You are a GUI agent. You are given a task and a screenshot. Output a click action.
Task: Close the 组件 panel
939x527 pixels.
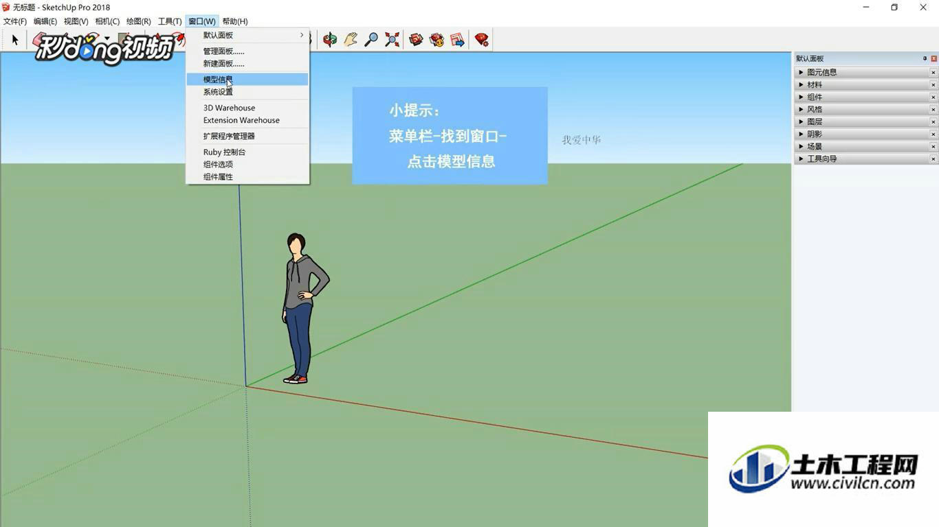coord(934,97)
